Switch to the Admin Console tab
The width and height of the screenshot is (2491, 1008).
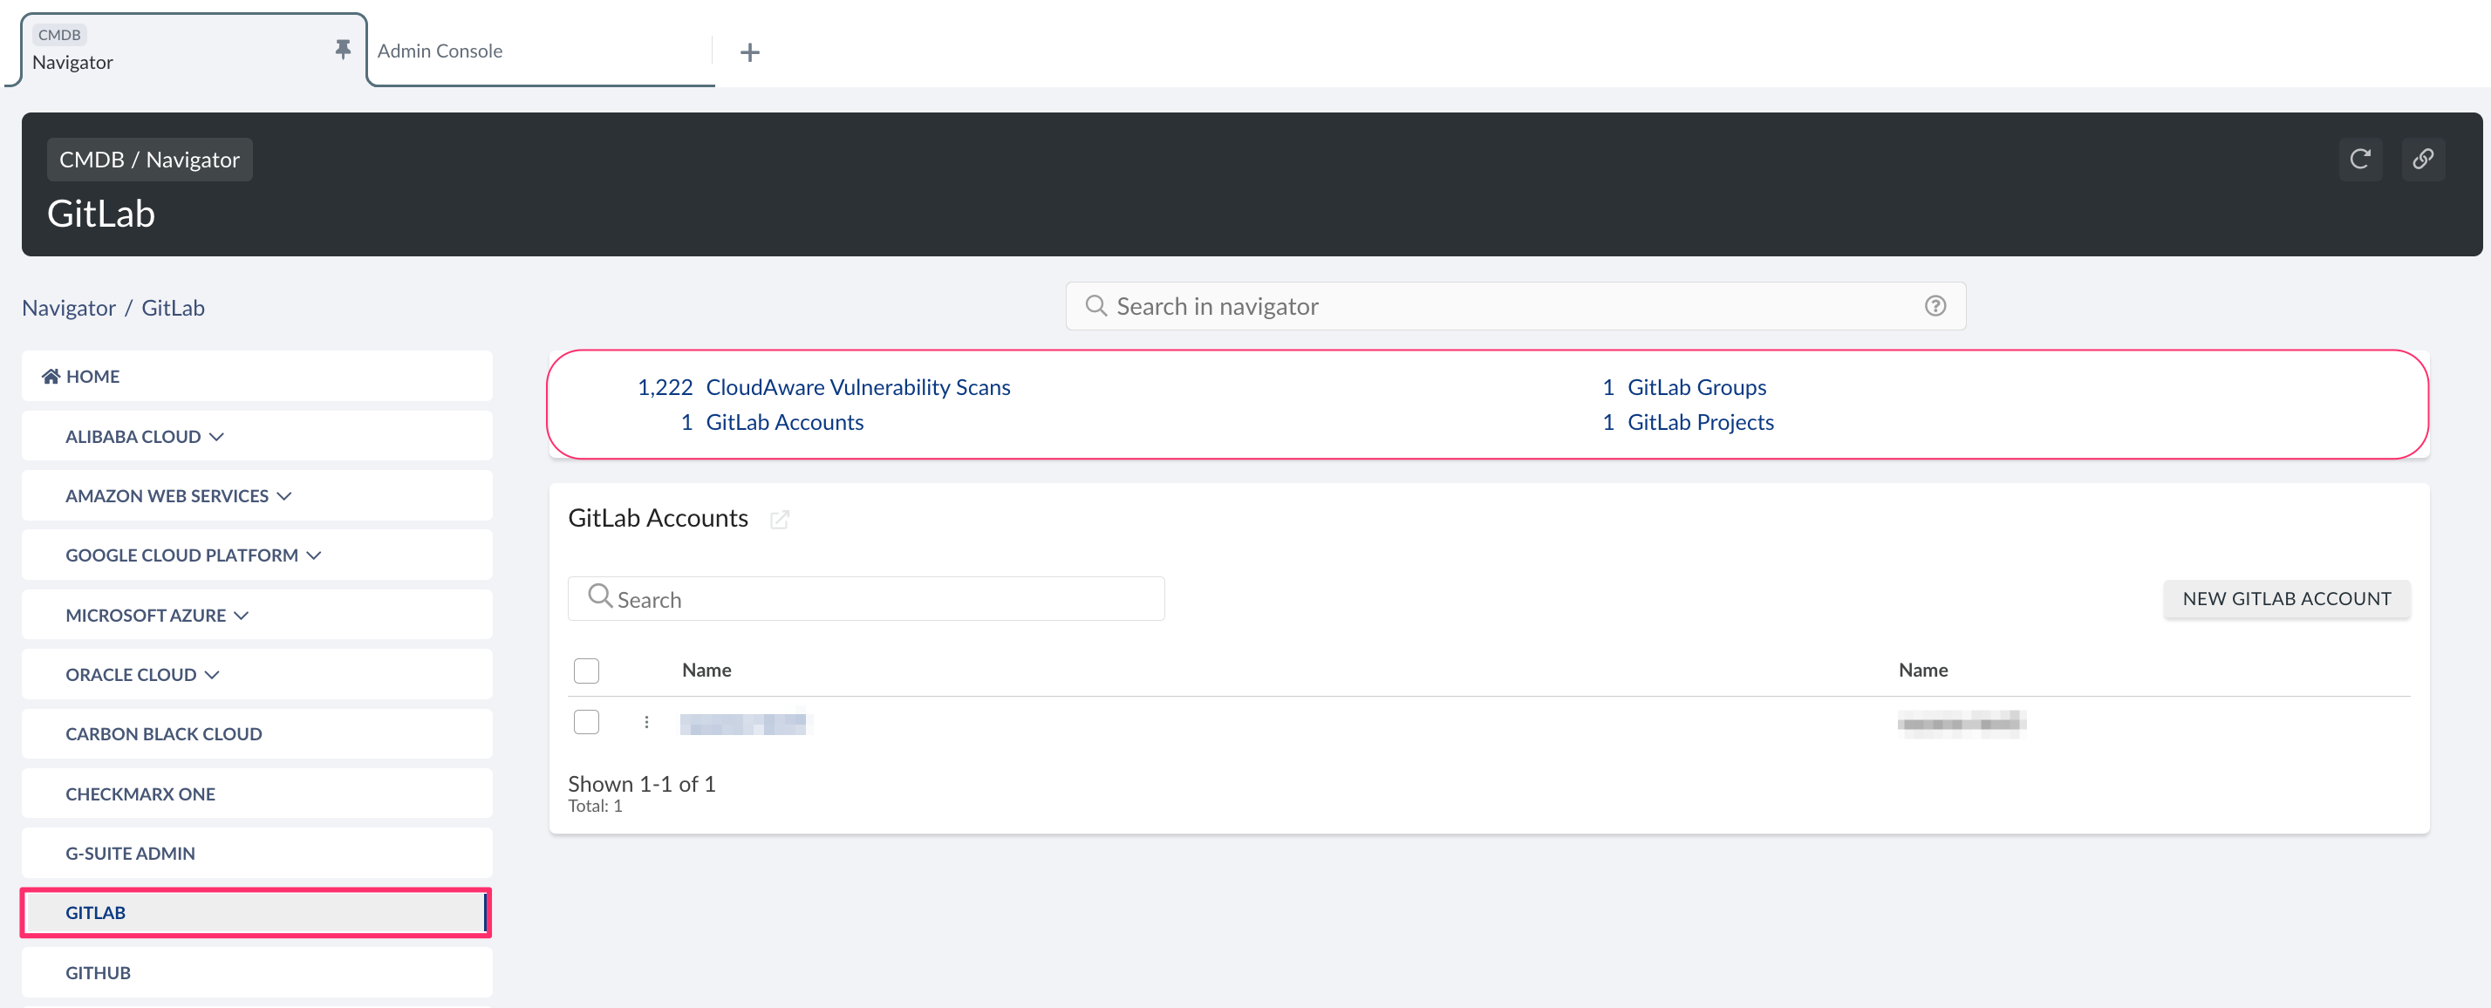440,51
